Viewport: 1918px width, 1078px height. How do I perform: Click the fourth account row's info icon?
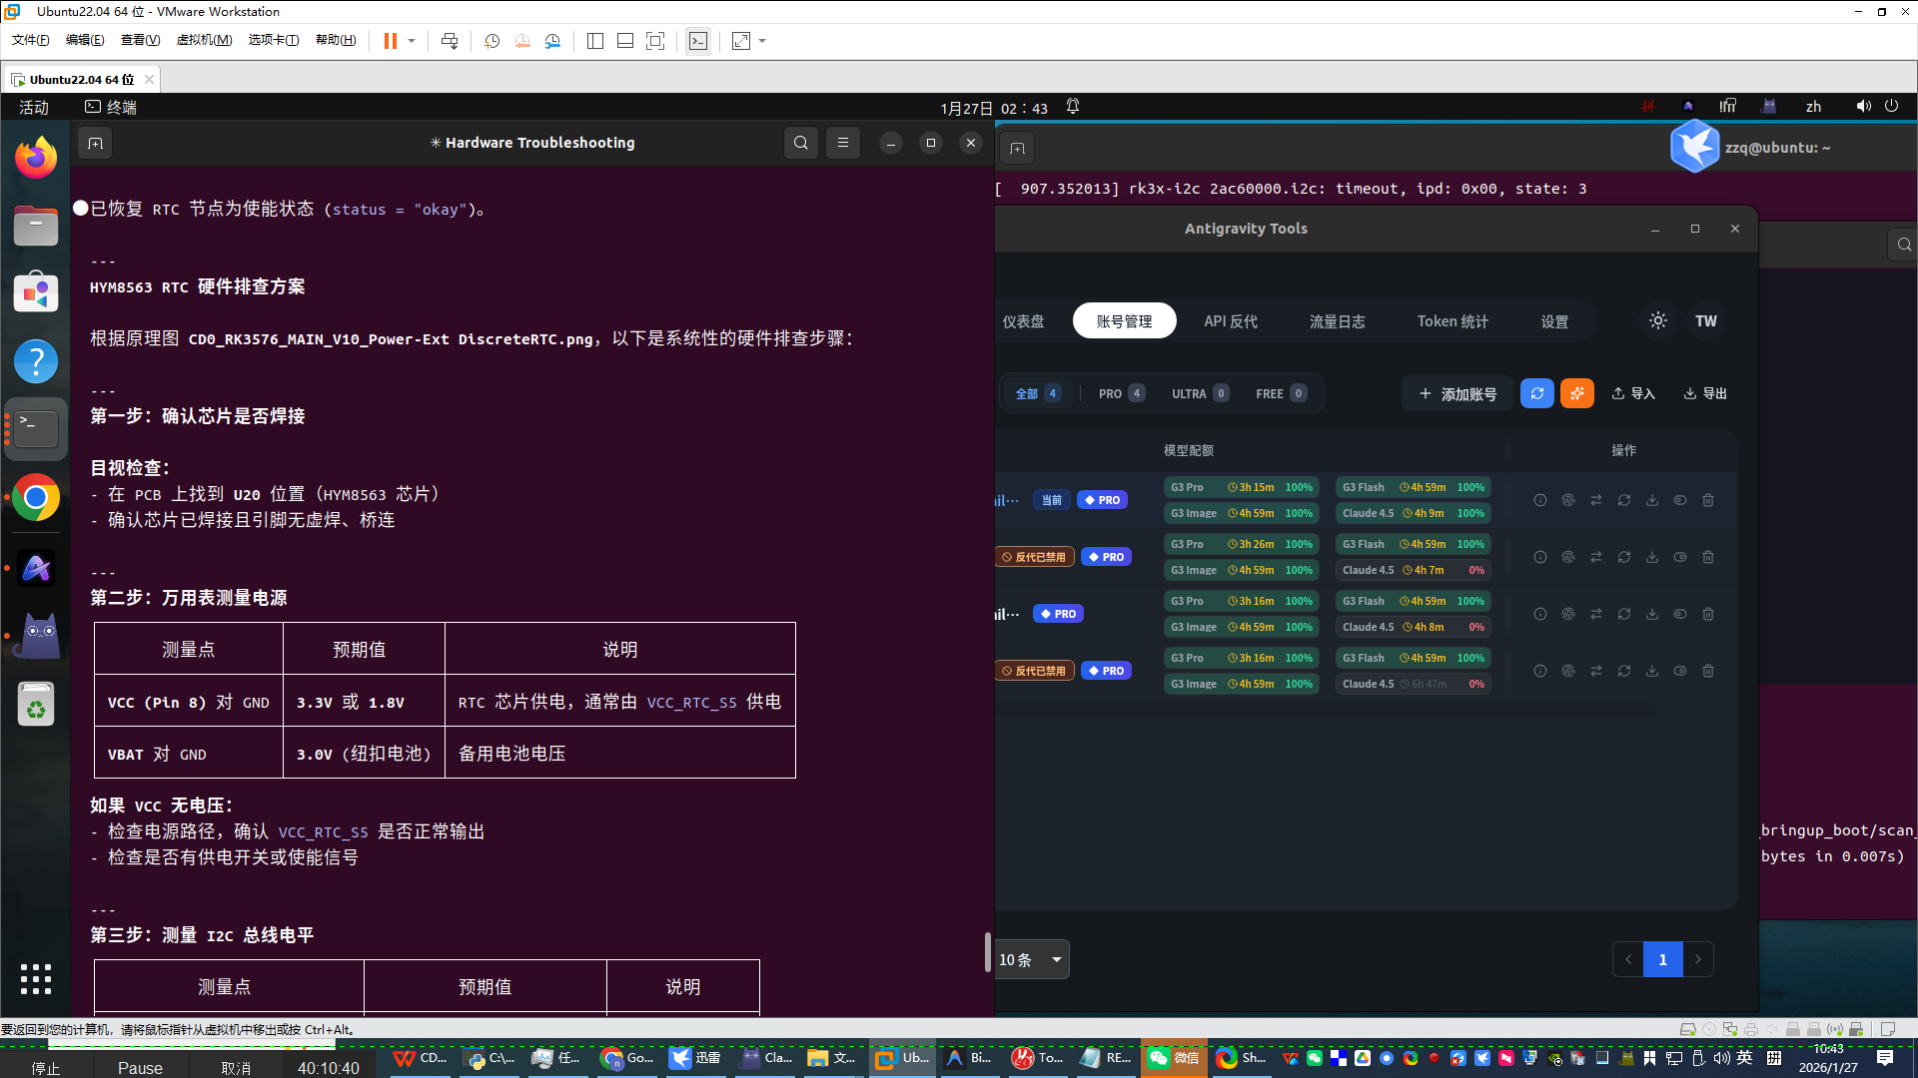pyautogui.click(x=1540, y=671)
